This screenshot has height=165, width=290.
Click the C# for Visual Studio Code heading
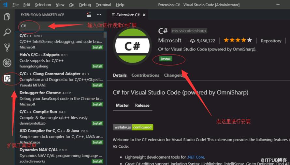tap(181, 92)
